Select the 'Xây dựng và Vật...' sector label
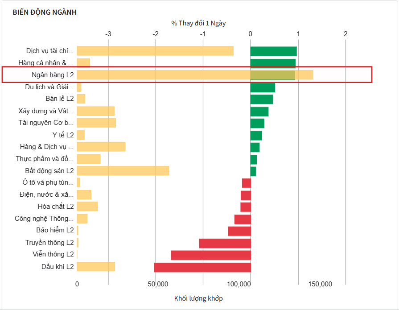 point(46,111)
